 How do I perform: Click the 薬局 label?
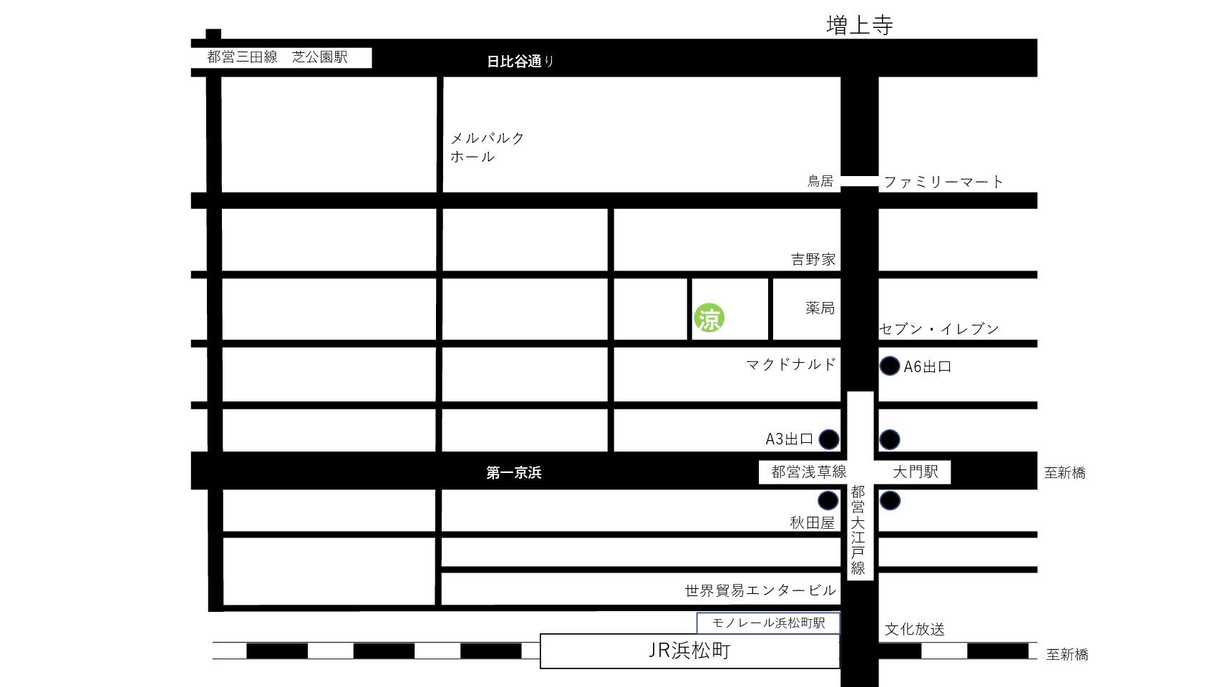pos(820,308)
